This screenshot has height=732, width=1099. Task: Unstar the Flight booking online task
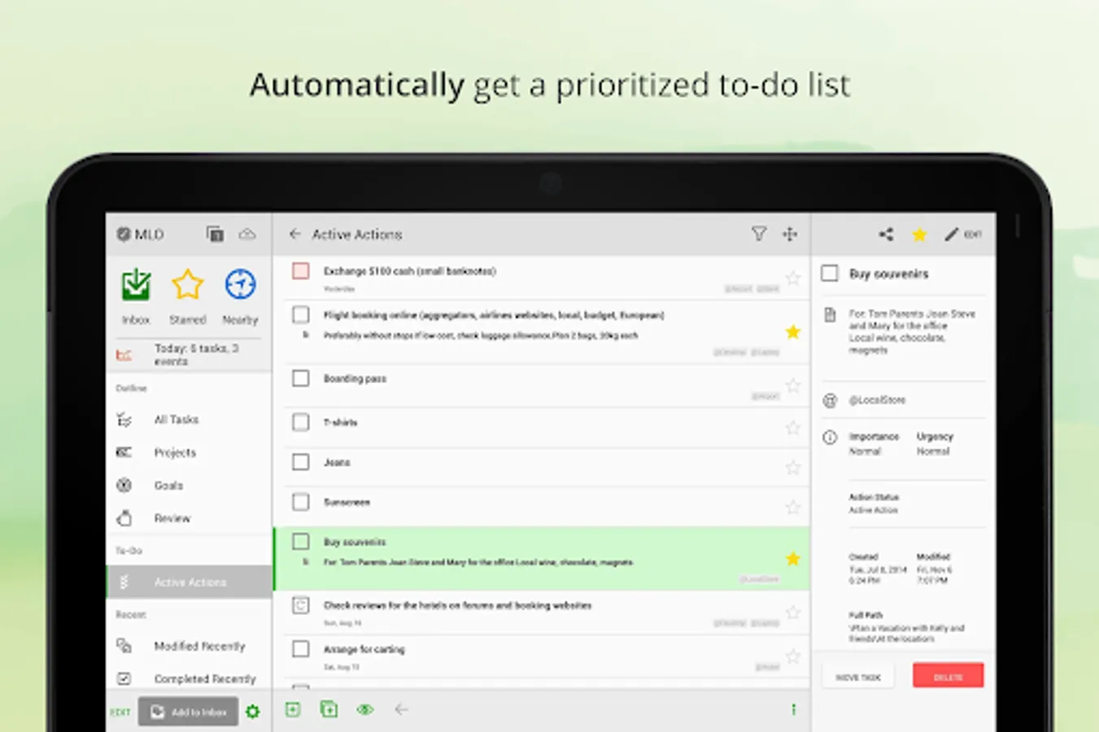[793, 332]
